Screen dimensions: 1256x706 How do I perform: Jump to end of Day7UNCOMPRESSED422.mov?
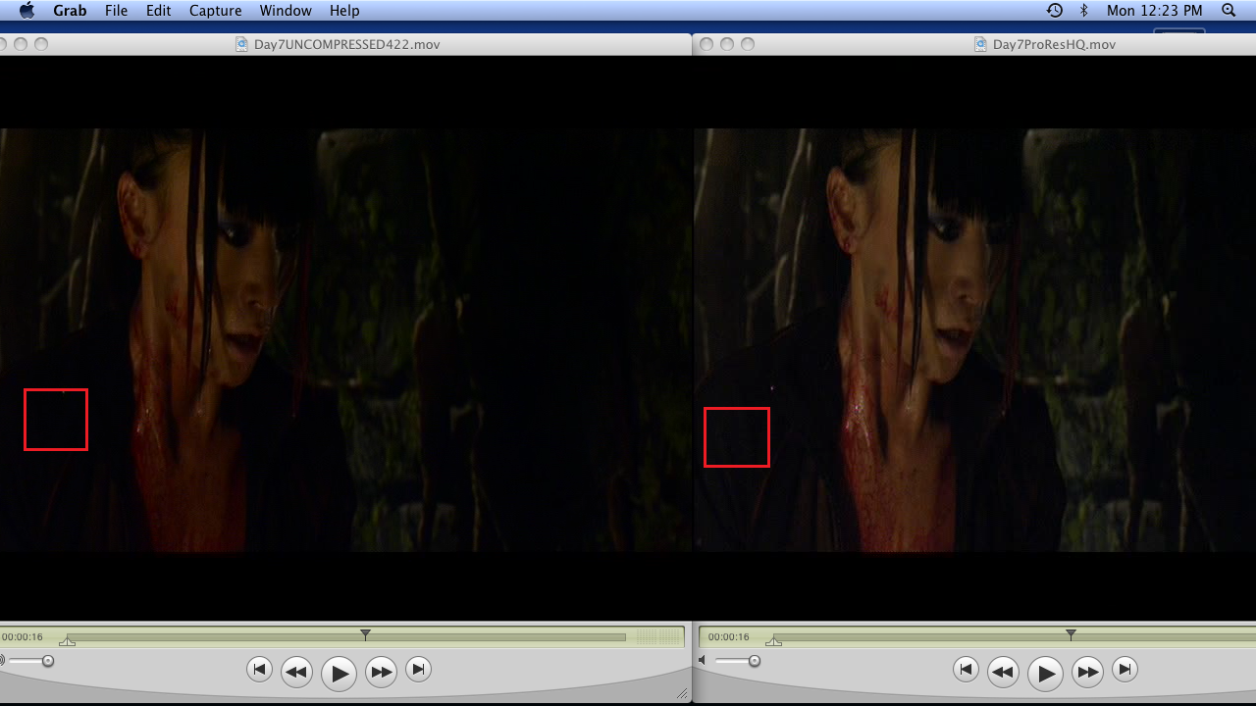coord(418,670)
